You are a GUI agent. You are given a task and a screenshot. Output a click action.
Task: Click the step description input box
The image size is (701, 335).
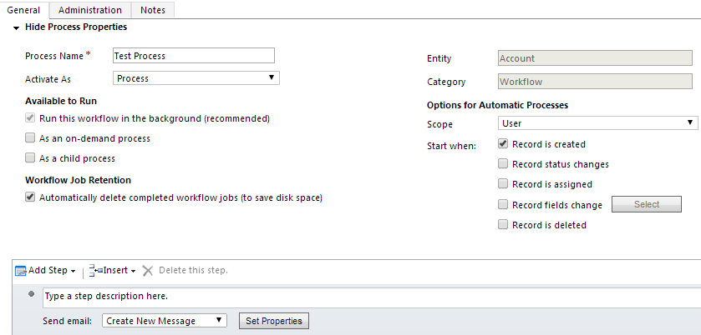tap(368, 296)
